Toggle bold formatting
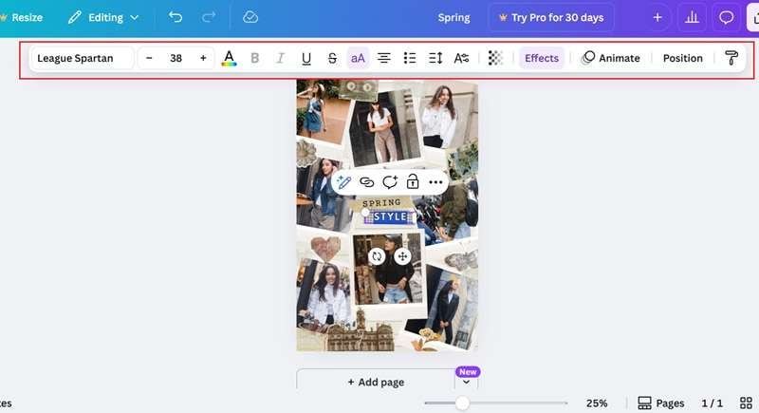This screenshot has width=759, height=413. (x=254, y=58)
